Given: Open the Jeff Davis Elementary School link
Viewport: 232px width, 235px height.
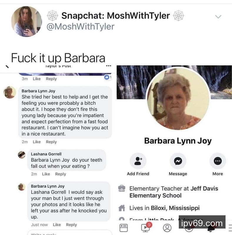Looking at the screenshot, I should [174, 192].
